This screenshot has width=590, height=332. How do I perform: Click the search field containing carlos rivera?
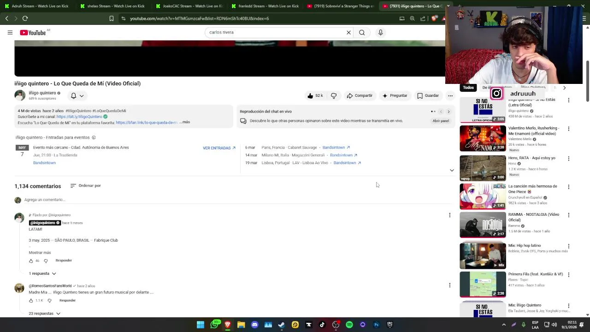click(275, 32)
